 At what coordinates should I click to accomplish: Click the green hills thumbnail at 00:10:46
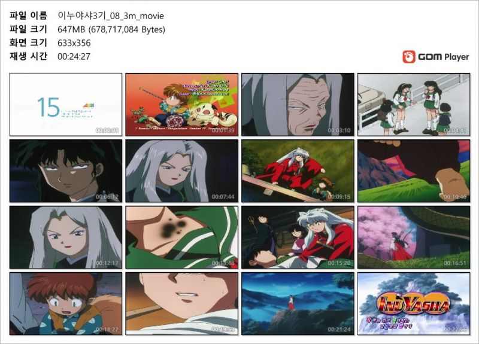coord(414,171)
